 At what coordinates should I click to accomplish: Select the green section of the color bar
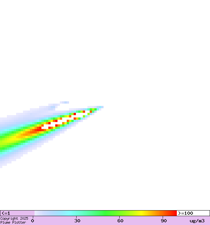[108, 213]
